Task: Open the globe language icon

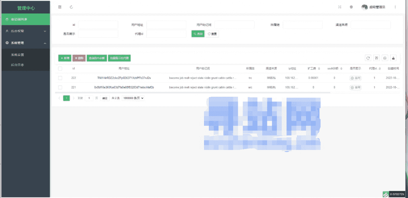Action: pyautogui.click(x=351, y=7)
